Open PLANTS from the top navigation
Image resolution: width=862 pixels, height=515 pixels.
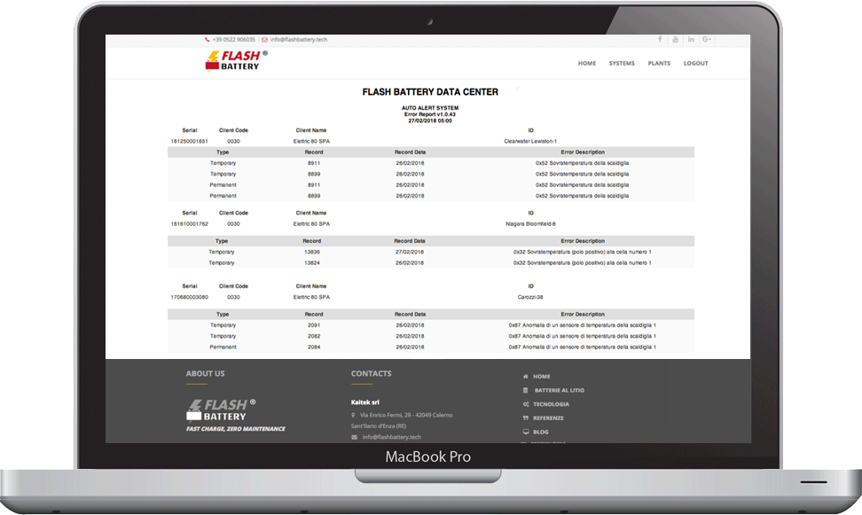pyautogui.click(x=659, y=64)
